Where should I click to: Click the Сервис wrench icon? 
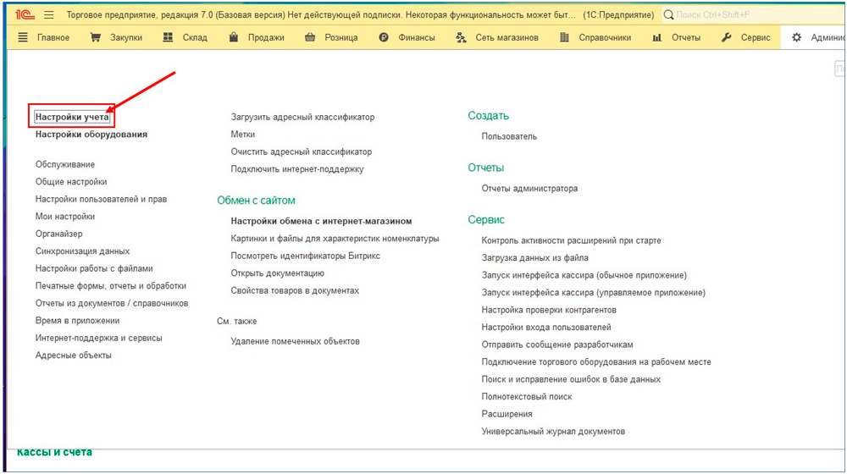click(727, 37)
